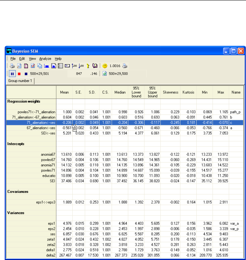Click the red stop sampling square
This screenshot has height=260, width=246.
point(19,74)
